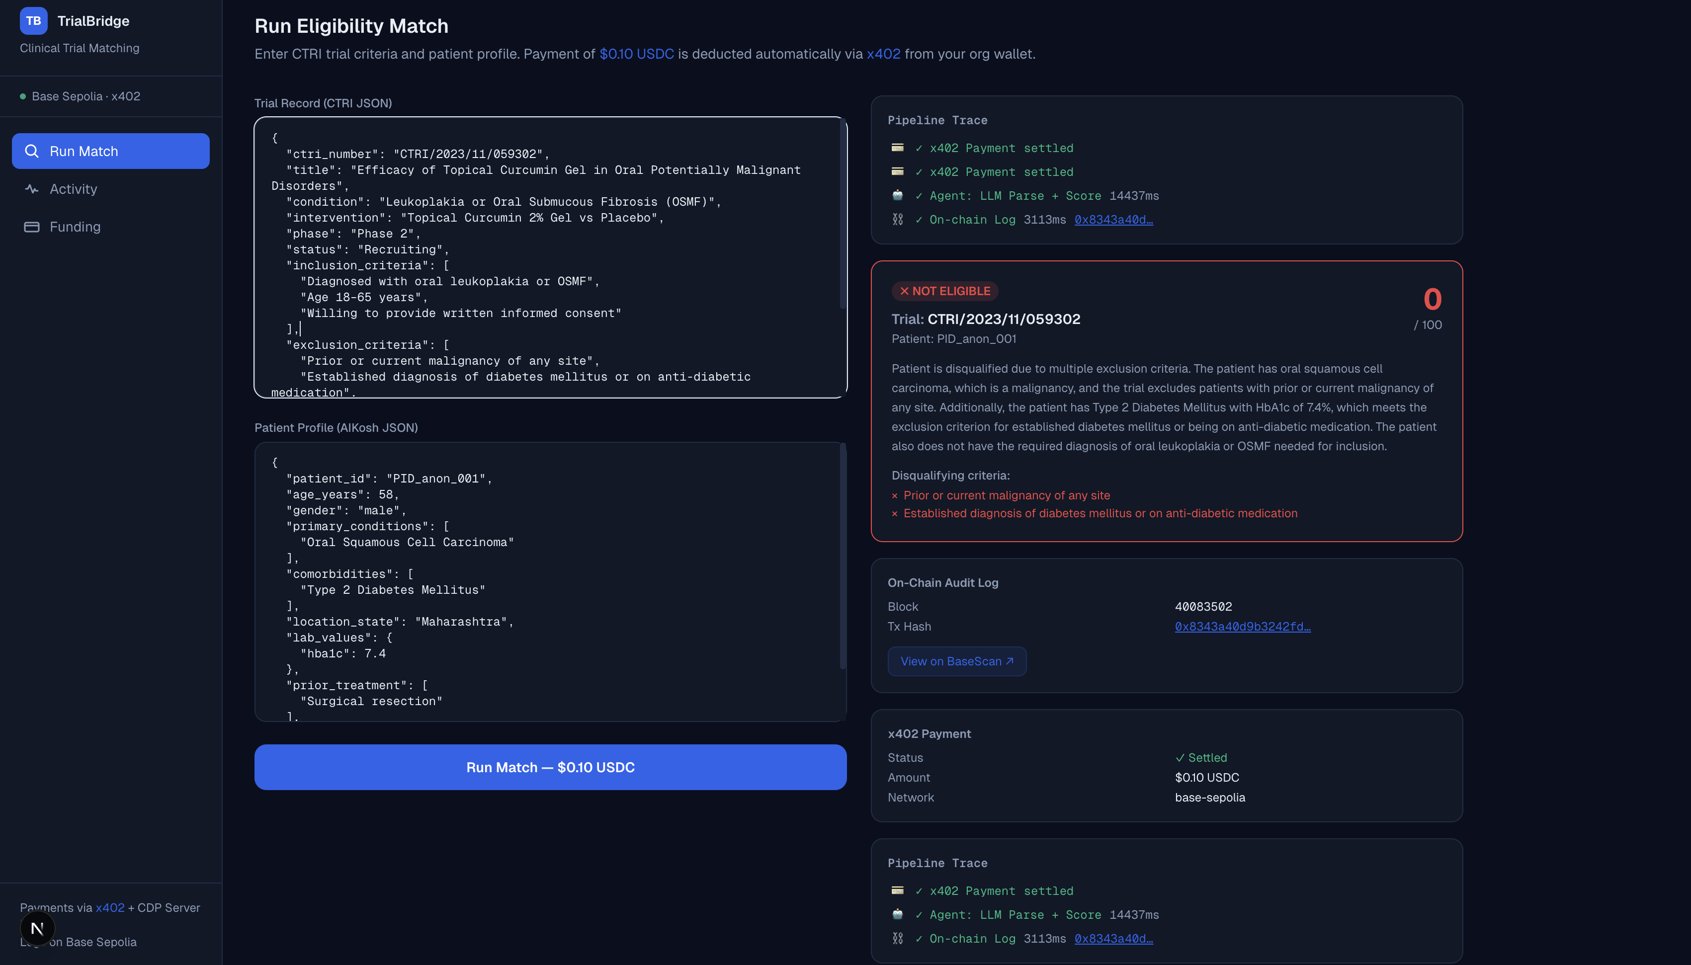The width and height of the screenshot is (1691, 965).
Task: Open the 0x8343a40d9b3242fd tx hash link
Action: coord(1242,626)
